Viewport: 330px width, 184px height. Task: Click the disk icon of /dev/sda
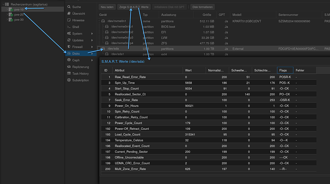tap(103, 49)
